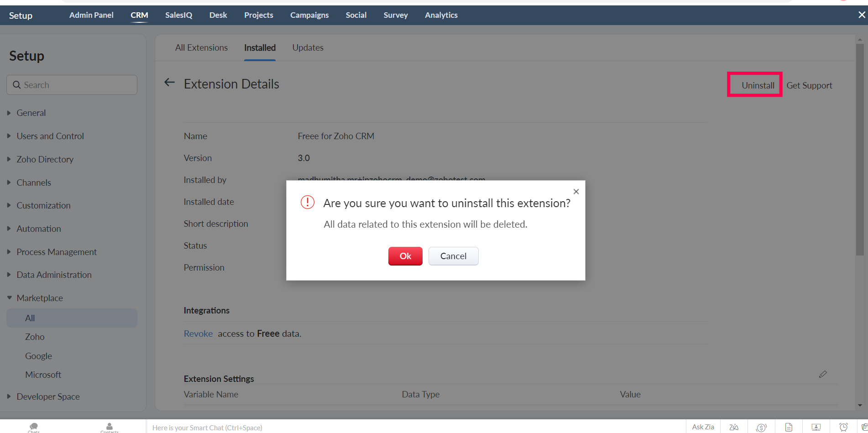The image size is (868, 433).
Task: Click the Variable Name column header
Action: (211, 394)
